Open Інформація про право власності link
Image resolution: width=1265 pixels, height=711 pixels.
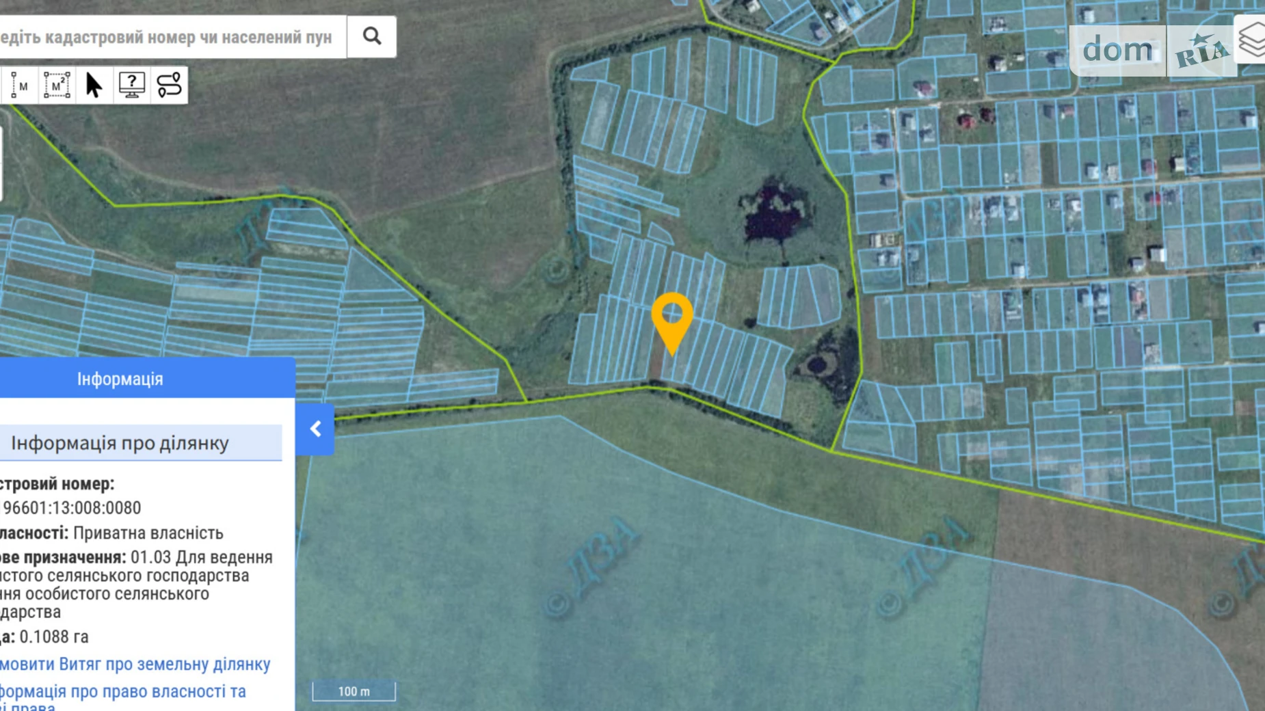click(x=123, y=692)
